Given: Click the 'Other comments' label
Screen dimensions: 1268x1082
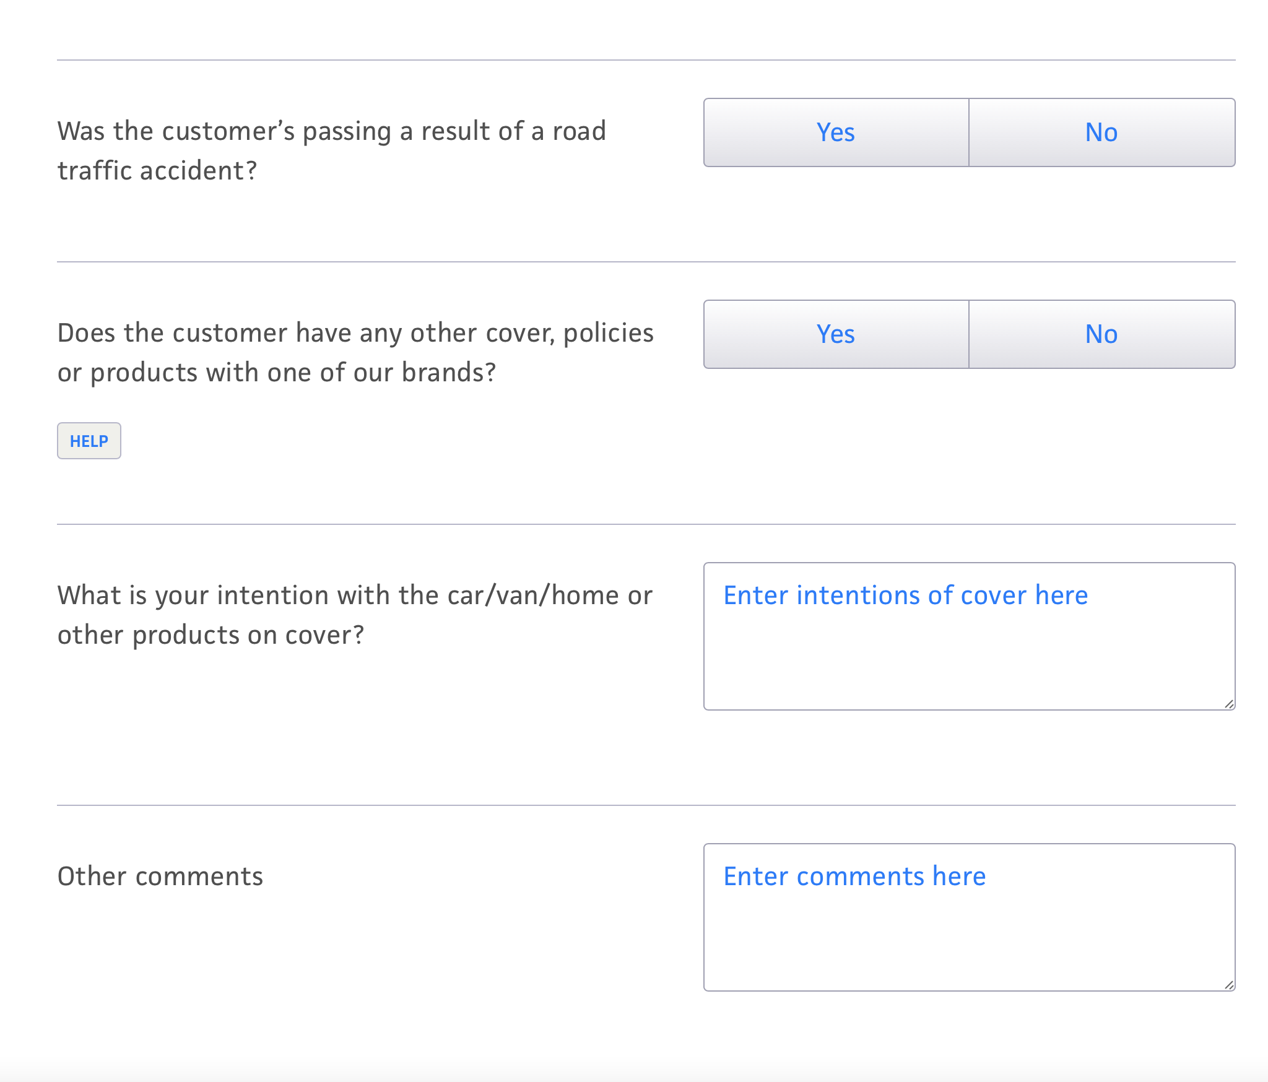Looking at the screenshot, I should point(160,876).
